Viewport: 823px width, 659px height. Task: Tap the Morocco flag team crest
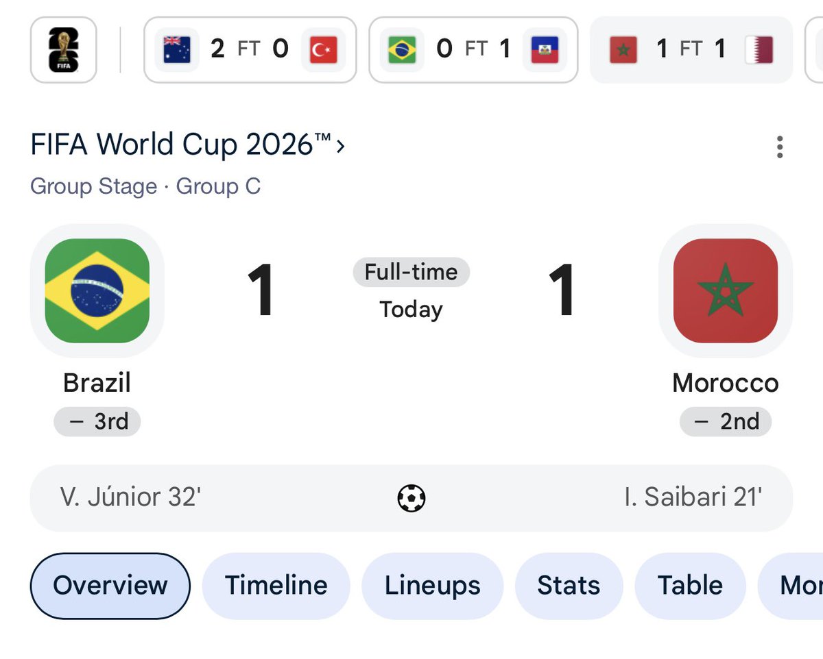726,290
